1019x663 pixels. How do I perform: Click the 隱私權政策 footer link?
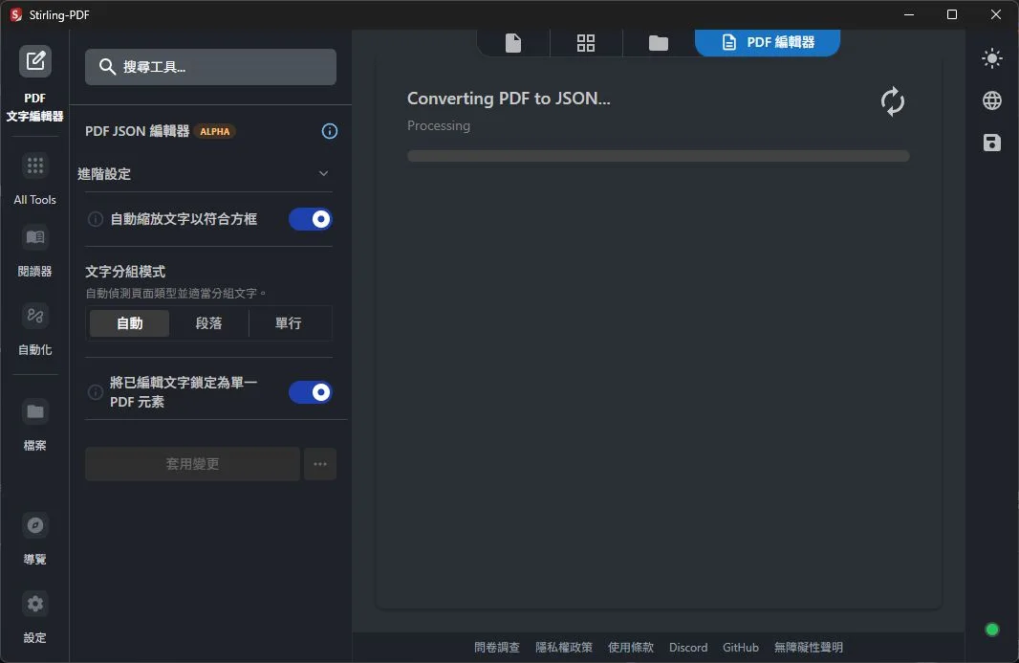(564, 648)
